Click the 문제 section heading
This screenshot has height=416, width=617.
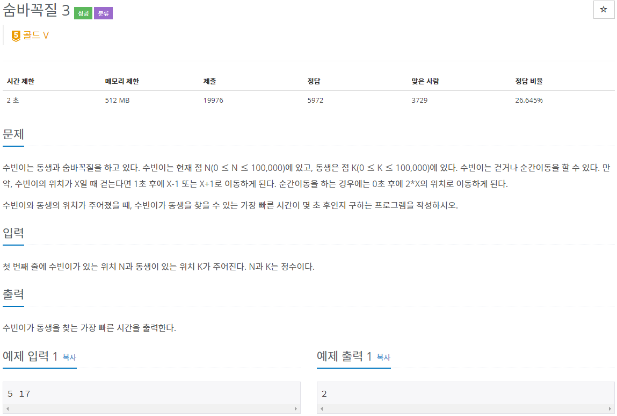tap(13, 134)
